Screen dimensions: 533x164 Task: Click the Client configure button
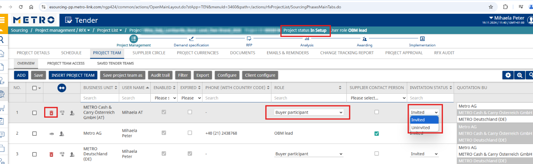tap(260, 75)
